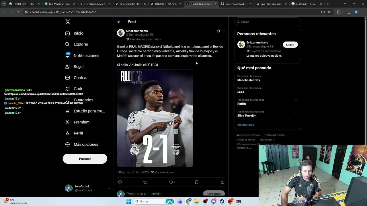Expand Más opciones menu
Image resolution: width=367 pixels, height=206 pixels.
[x=82, y=144]
